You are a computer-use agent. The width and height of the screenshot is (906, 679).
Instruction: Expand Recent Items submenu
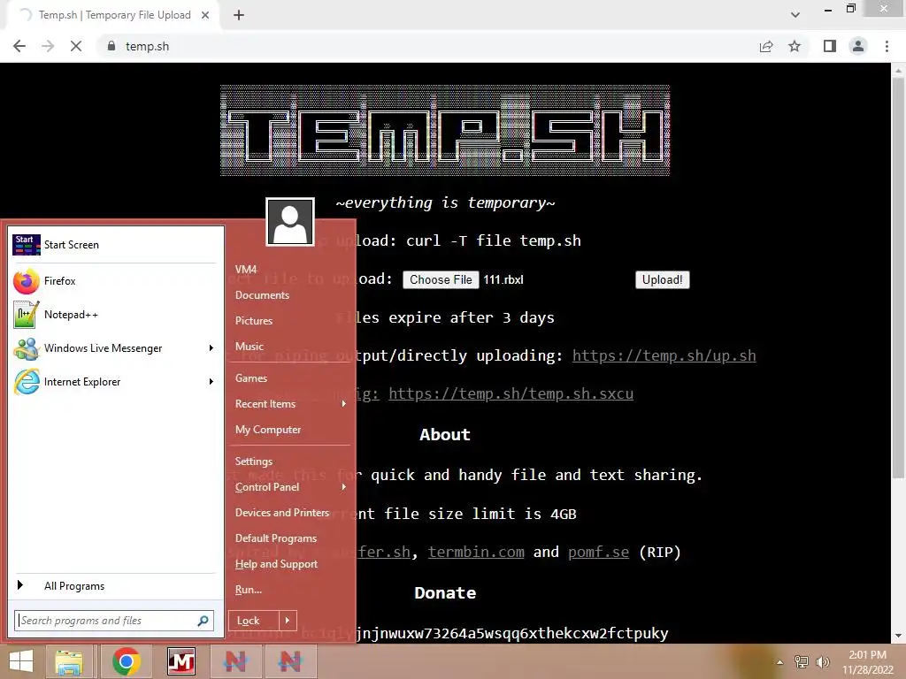pyautogui.click(x=344, y=403)
